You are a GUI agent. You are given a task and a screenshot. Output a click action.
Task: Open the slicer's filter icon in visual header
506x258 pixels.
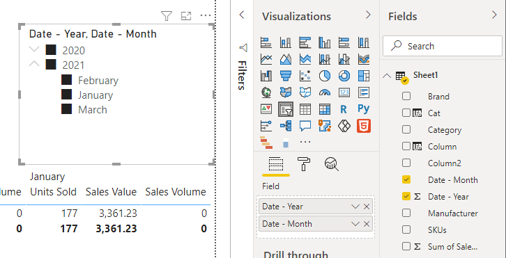click(166, 16)
